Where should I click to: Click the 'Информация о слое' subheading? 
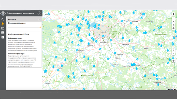pos(16,38)
